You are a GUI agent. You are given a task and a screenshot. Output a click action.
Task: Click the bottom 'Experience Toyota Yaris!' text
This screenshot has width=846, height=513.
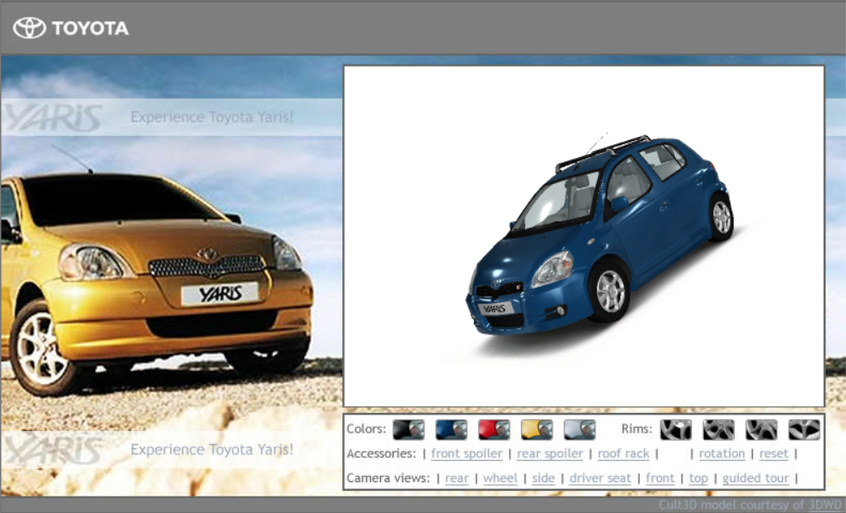pyautogui.click(x=212, y=450)
